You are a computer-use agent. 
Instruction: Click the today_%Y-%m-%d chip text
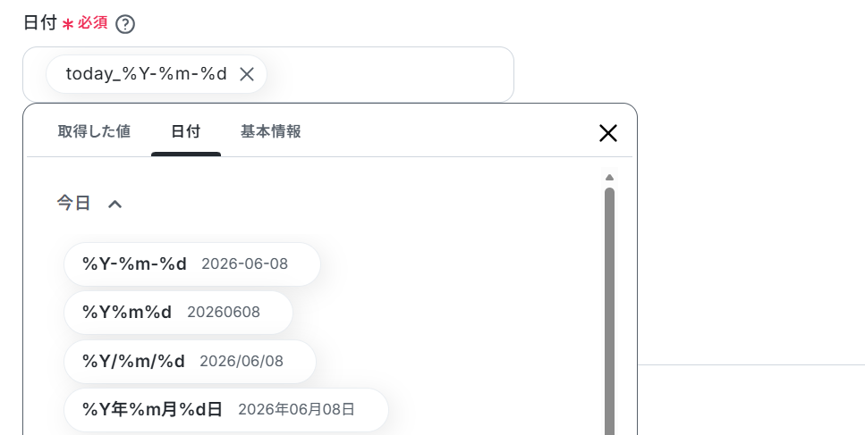[x=146, y=74]
